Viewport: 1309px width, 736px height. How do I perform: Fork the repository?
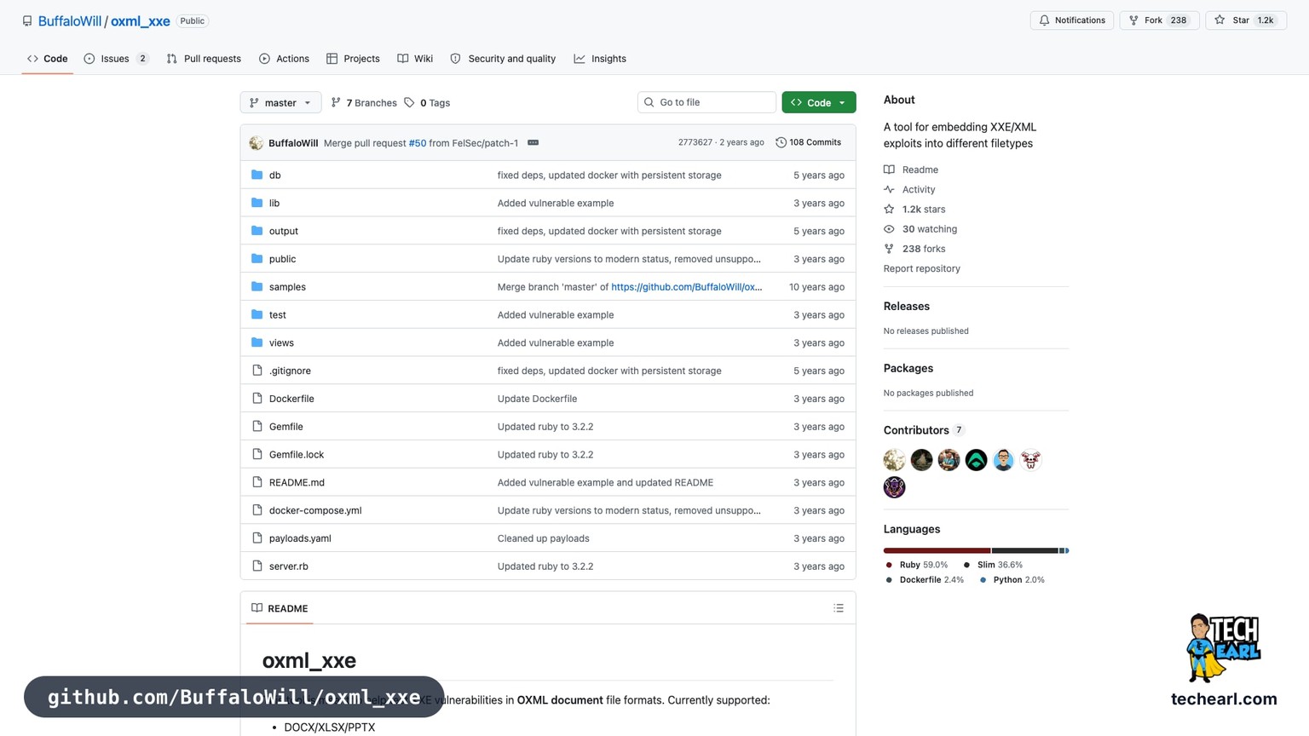pos(1159,20)
